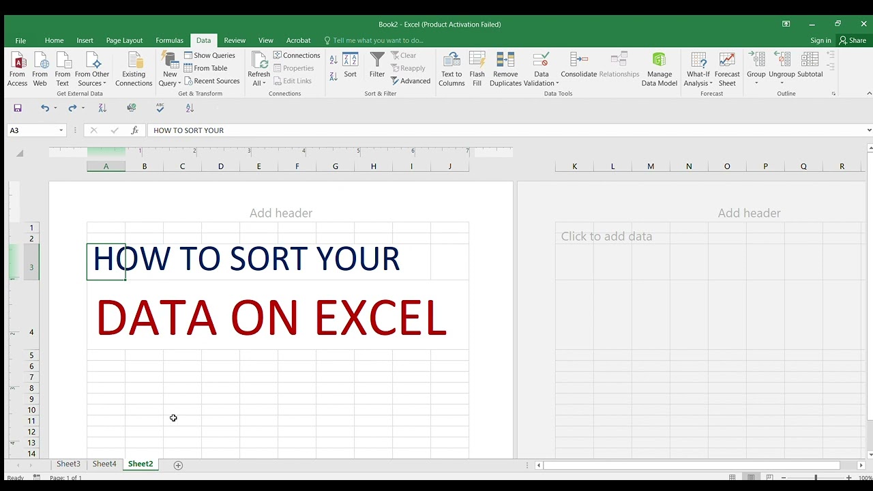Click Sign in
The height and width of the screenshot is (491, 873).
point(820,40)
